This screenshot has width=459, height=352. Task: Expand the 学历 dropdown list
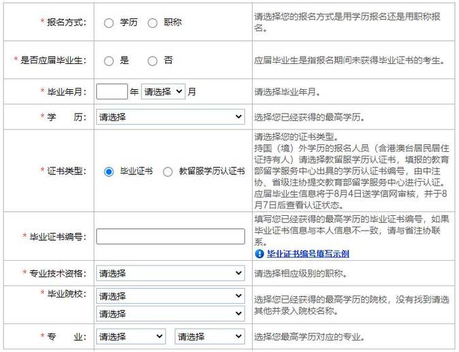coord(170,117)
